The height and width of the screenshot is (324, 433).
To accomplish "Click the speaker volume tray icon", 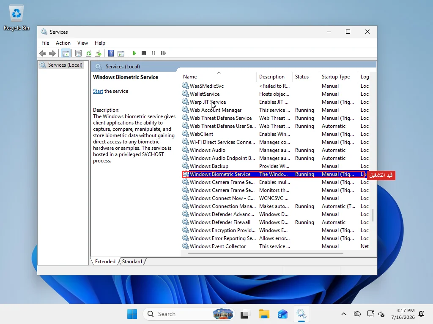I will (x=381, y=314).
